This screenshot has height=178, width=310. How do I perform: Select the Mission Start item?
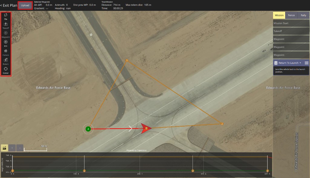(291, 23)
